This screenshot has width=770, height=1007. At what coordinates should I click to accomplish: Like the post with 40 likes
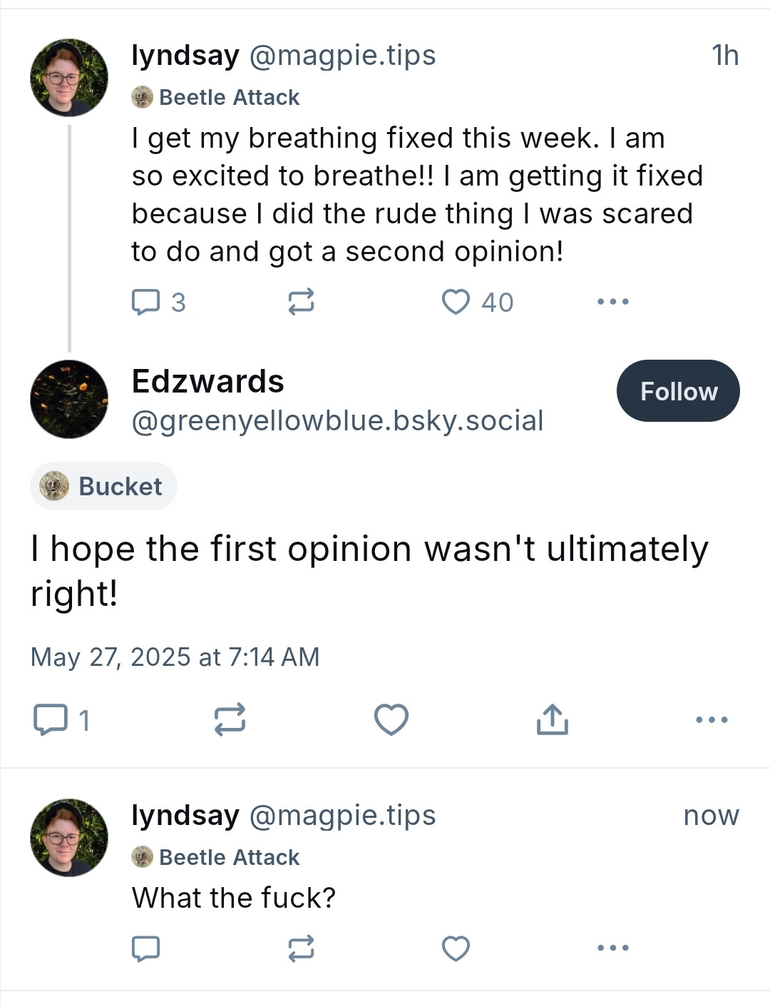(477, 302)
